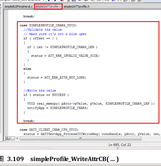Click the notifyApp = SIMPLEPROFILE_CHAR6 line
Viewport: 161px width, 166px height.
(x=57, y=108)
